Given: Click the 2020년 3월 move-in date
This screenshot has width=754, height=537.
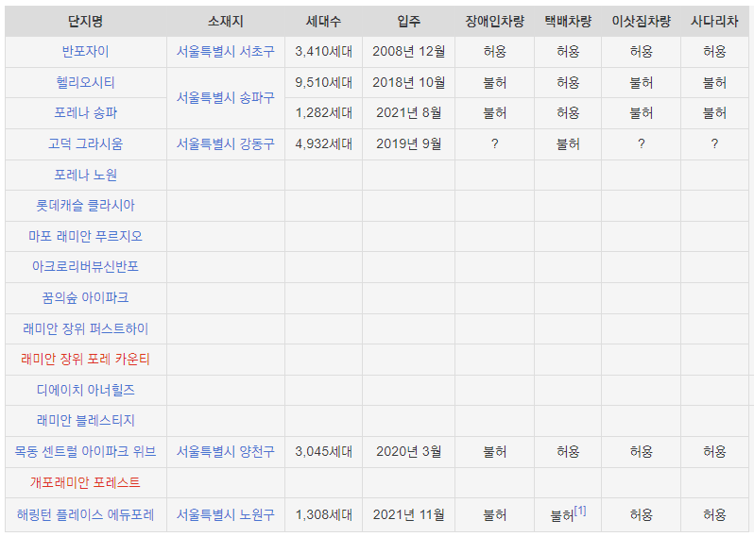Looking at the screenshot, I should coord(409,451).
